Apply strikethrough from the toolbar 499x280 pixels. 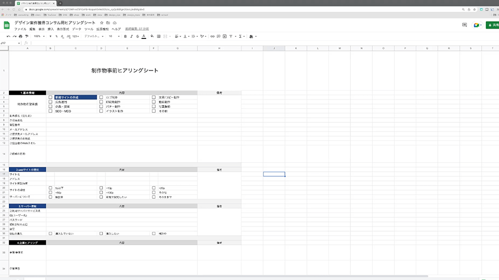pos(137,36)
